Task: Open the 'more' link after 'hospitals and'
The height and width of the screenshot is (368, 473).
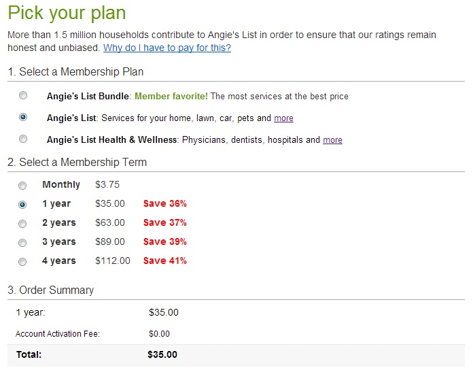Action: pos(332,140)
